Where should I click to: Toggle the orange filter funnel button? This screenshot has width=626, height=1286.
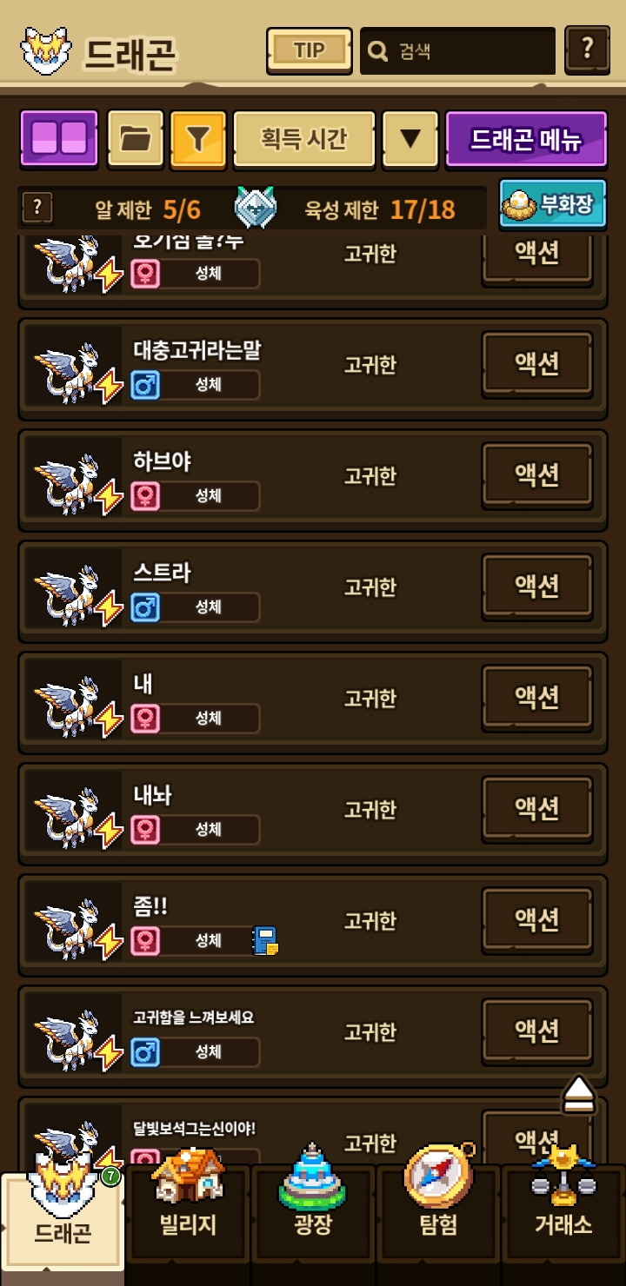(x=198, y=138)
